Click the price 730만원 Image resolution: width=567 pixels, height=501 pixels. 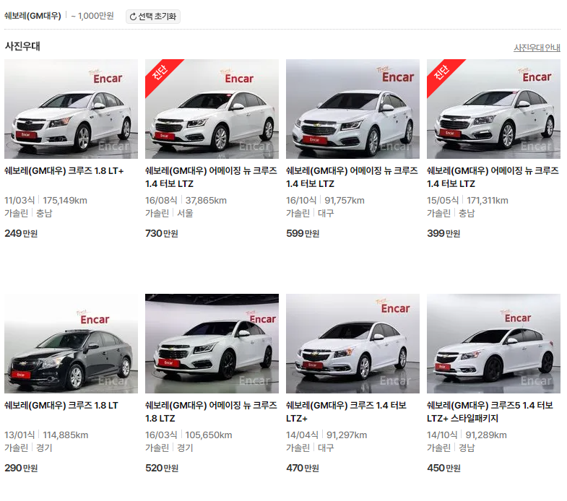point(162,233)
